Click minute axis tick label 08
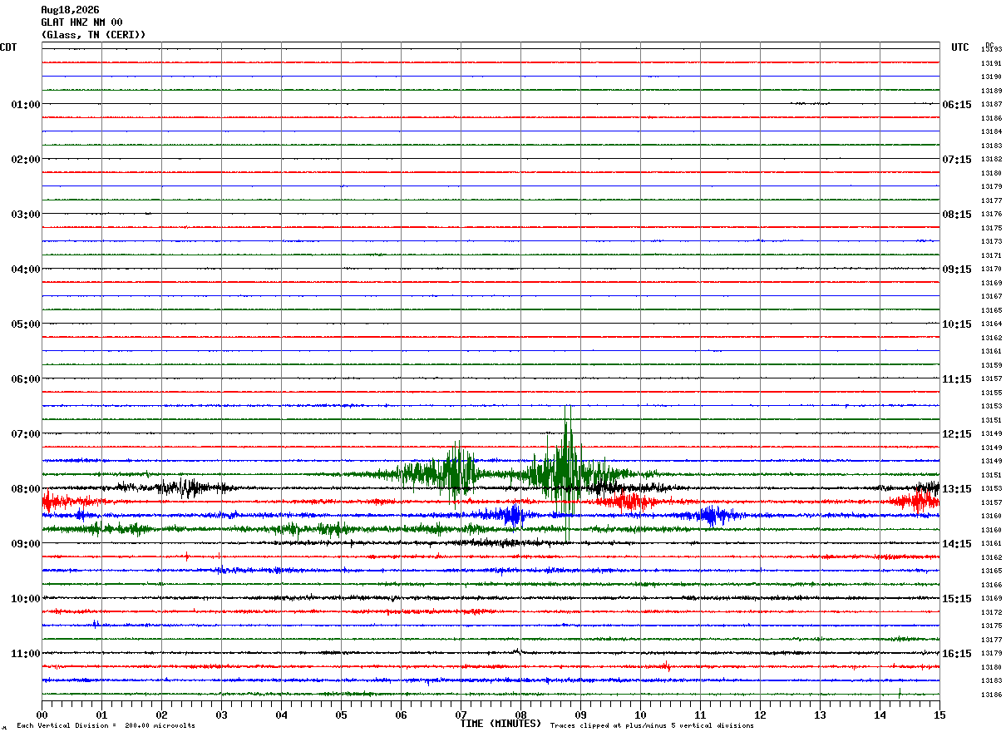 520,715
